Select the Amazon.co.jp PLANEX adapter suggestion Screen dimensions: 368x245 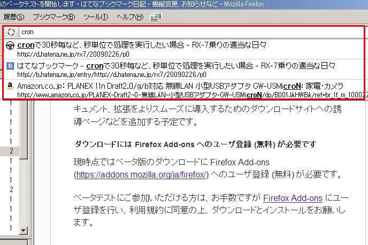(x=184, y=90)
